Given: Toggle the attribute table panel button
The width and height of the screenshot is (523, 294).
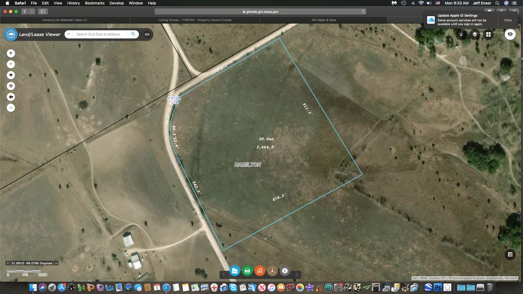Looking at the screenshot, I should pos(510,254).
